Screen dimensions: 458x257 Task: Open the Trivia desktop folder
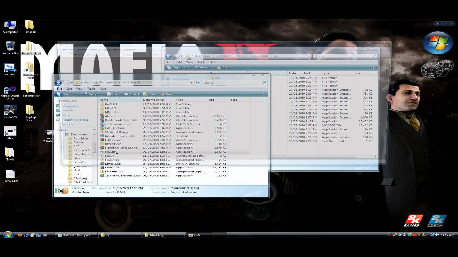coord(10,155)
